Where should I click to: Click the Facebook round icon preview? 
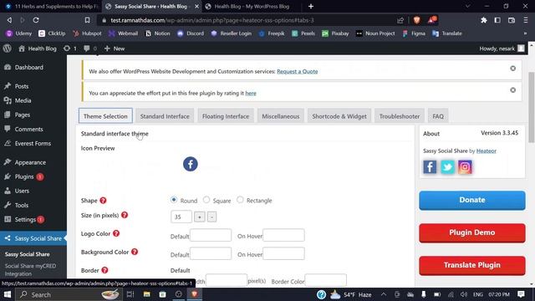coord(191,164)
